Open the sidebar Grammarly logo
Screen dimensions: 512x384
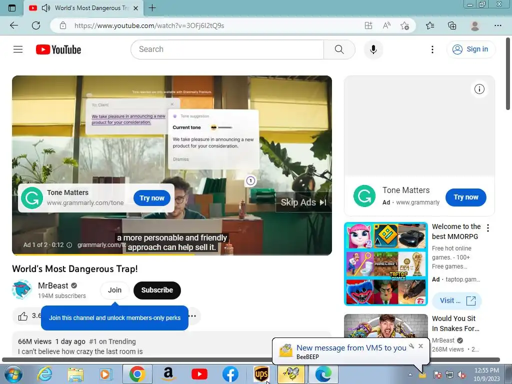(364, 196)
